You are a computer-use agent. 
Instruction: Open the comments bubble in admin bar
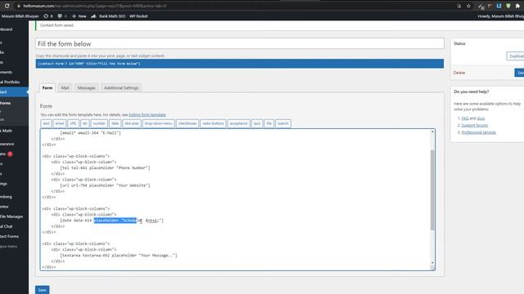pos(62,16)
